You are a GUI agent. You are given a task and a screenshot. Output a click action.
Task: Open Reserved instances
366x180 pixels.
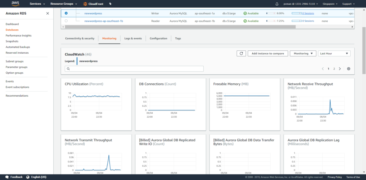click(17, 53)
